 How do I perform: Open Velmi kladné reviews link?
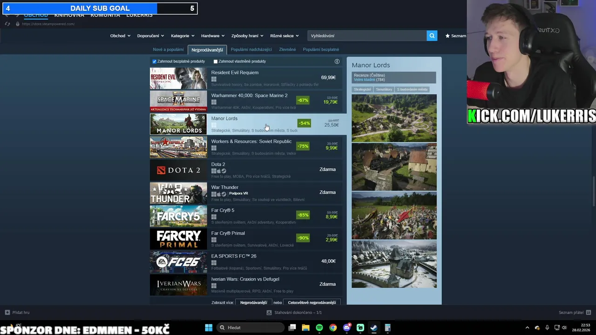coord(365,80)
